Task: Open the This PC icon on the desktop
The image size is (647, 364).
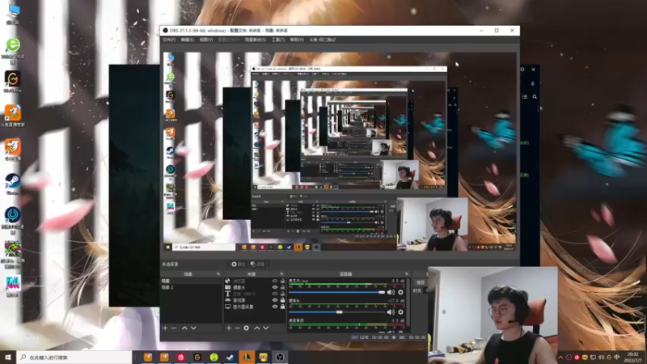Action: (13, 14)
